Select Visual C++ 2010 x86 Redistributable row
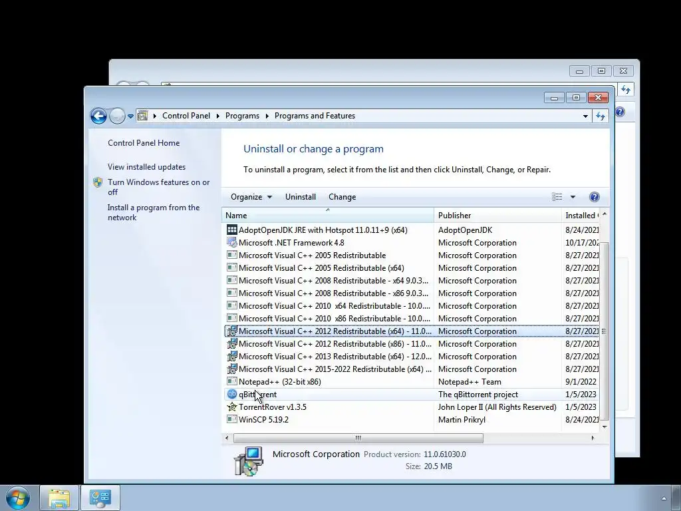 click(x=412, y=318)
